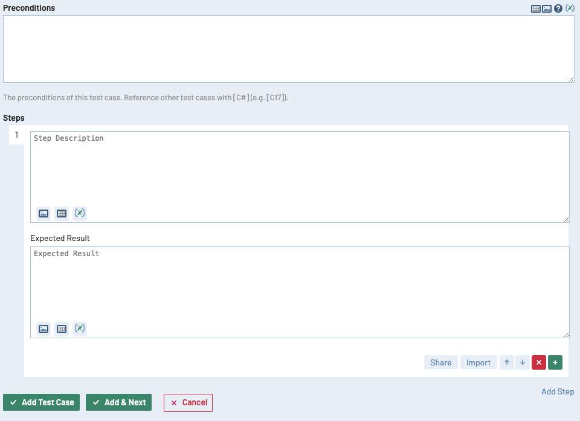Insert a variable into the Step Description

[79, 213]
